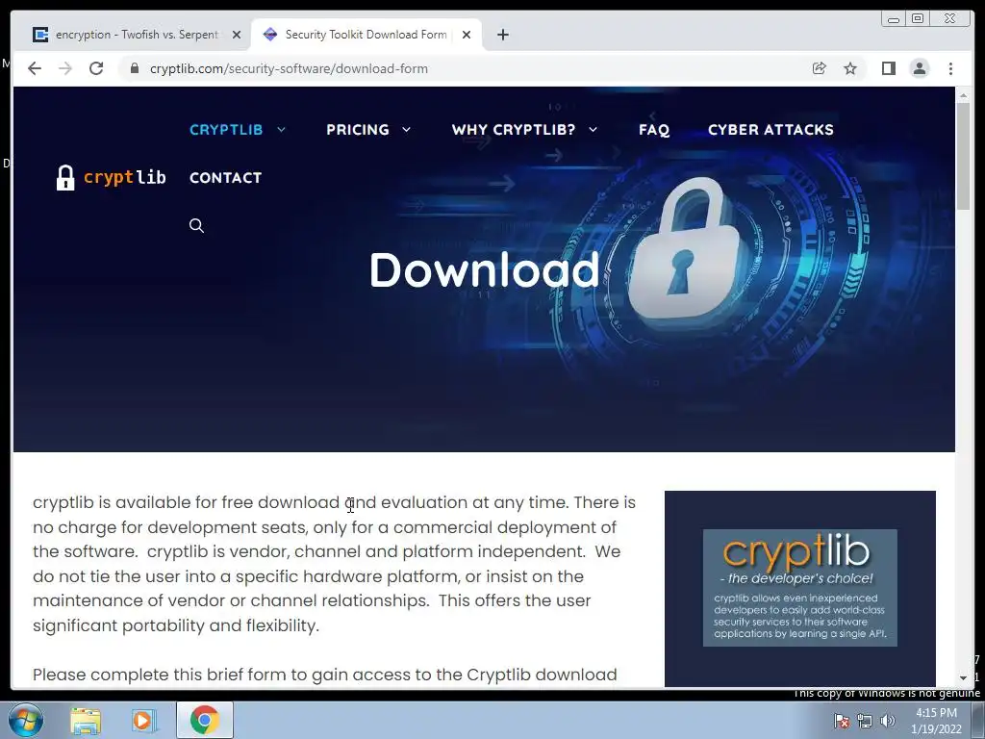Close the Security Toolkit Download Form tab
The image size is (985, 739).
[467, 35]
